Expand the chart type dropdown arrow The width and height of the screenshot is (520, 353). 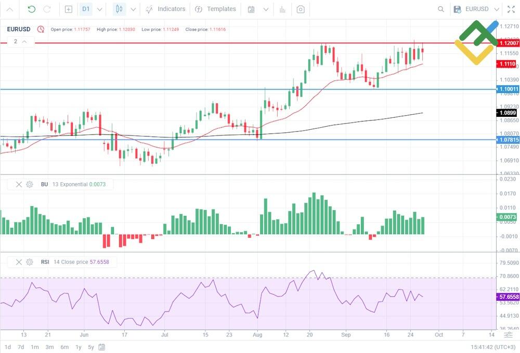pos(134,9)
